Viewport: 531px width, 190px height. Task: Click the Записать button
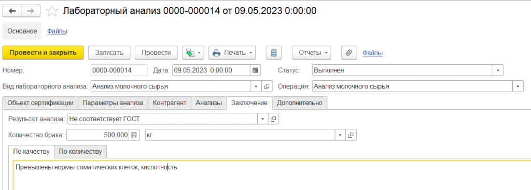pos(109,53)
